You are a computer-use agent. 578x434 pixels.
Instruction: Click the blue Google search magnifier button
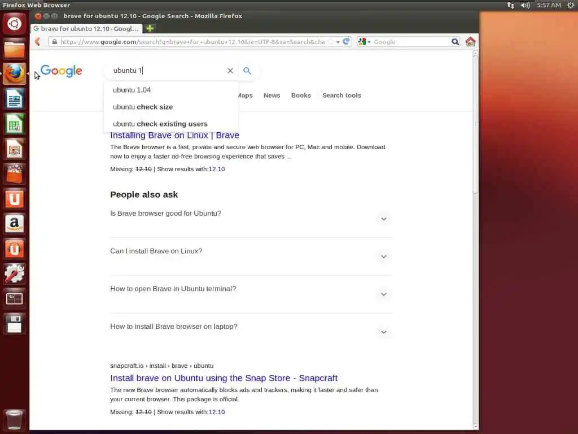click(x=247, y=71)
